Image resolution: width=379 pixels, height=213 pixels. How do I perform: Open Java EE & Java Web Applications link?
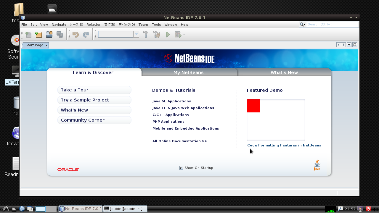(183, 108)
